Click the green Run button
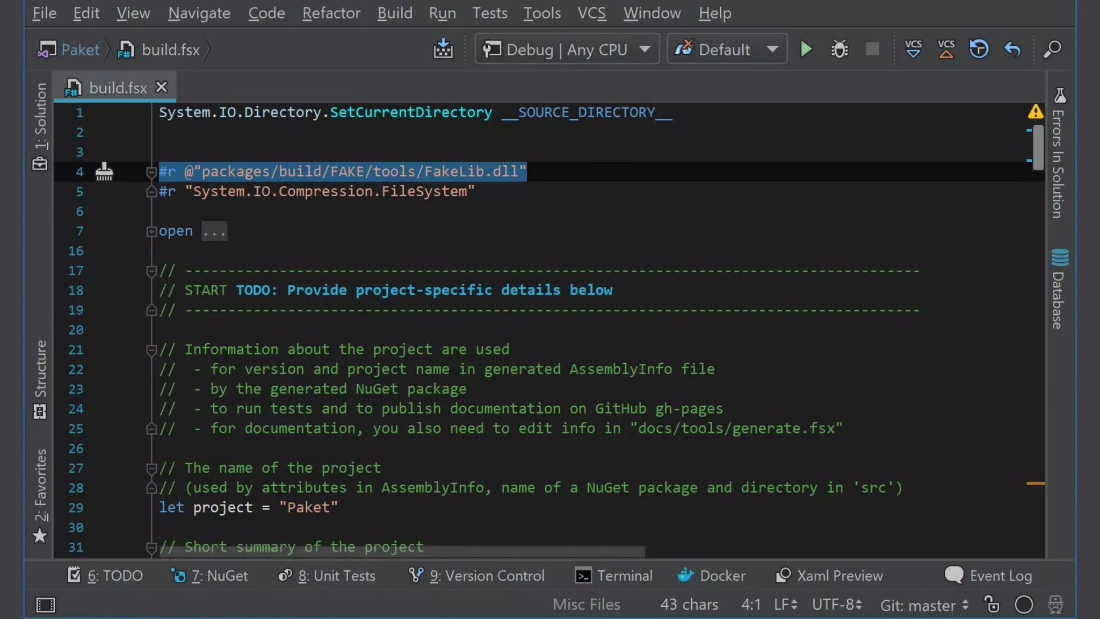The width and height of the screenshot is (1100, 619). point(806,49)
